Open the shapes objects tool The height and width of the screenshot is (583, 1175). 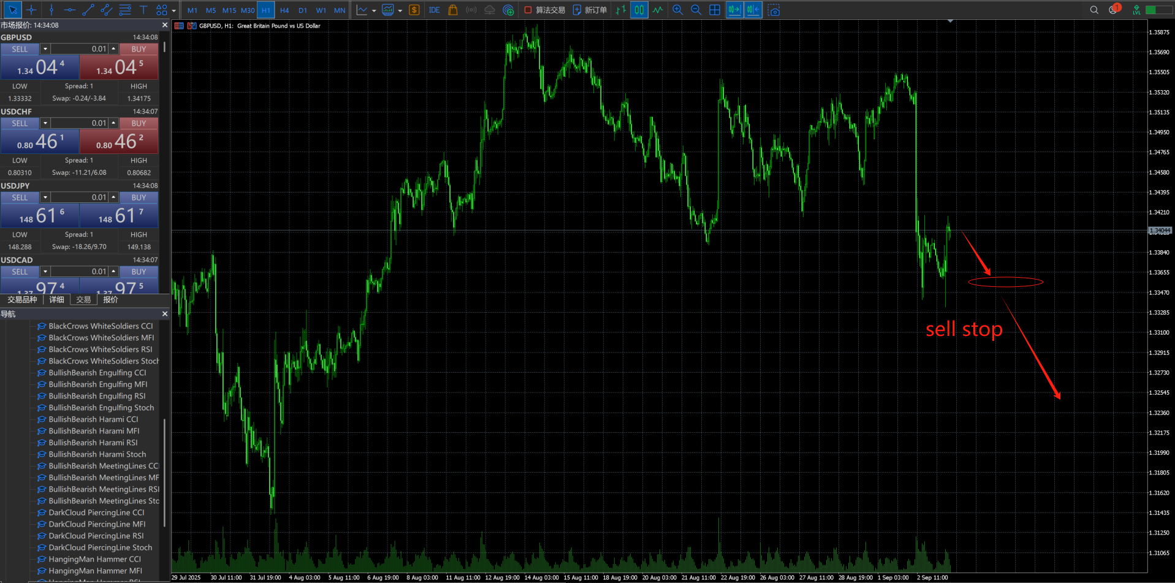tap(161, 10)
